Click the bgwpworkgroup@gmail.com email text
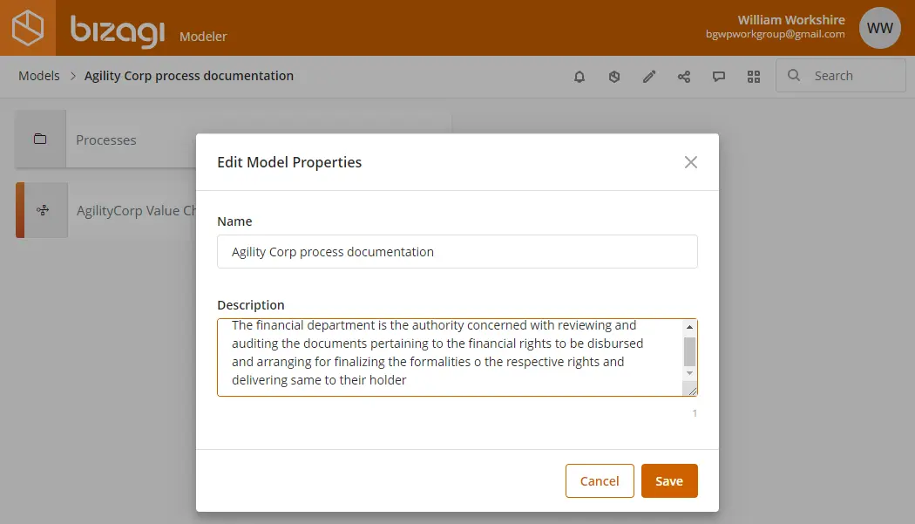The height and width of the screenshot is (524, 915). coord(776,34)
